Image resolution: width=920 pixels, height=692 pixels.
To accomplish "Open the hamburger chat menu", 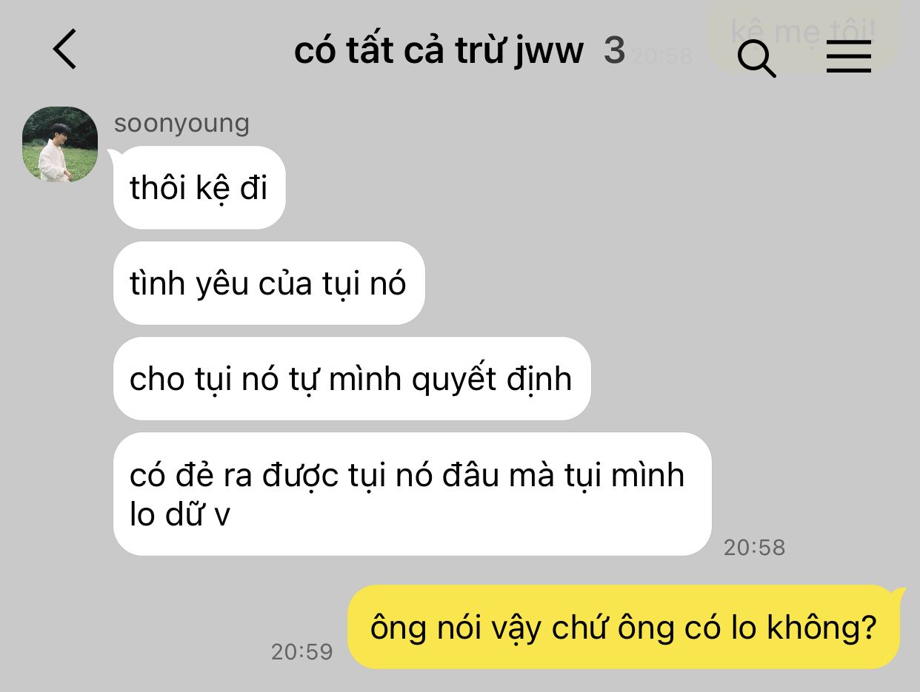I will [849, 56].
